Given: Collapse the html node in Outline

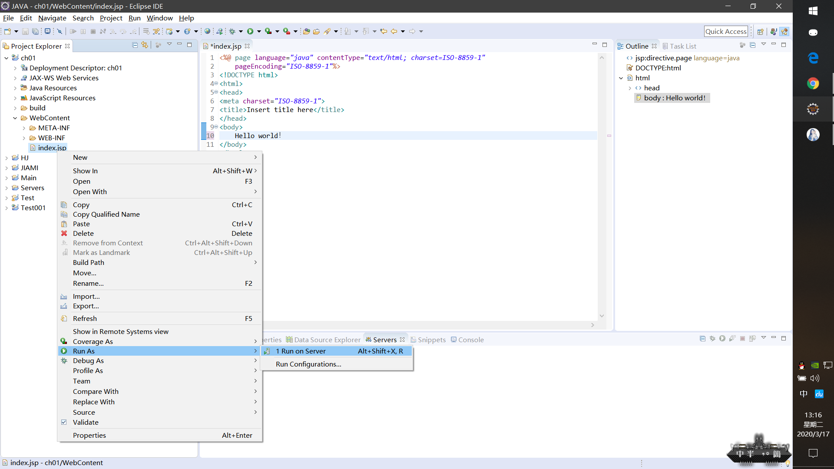Looking at the screenshot, I should point(621,78).
